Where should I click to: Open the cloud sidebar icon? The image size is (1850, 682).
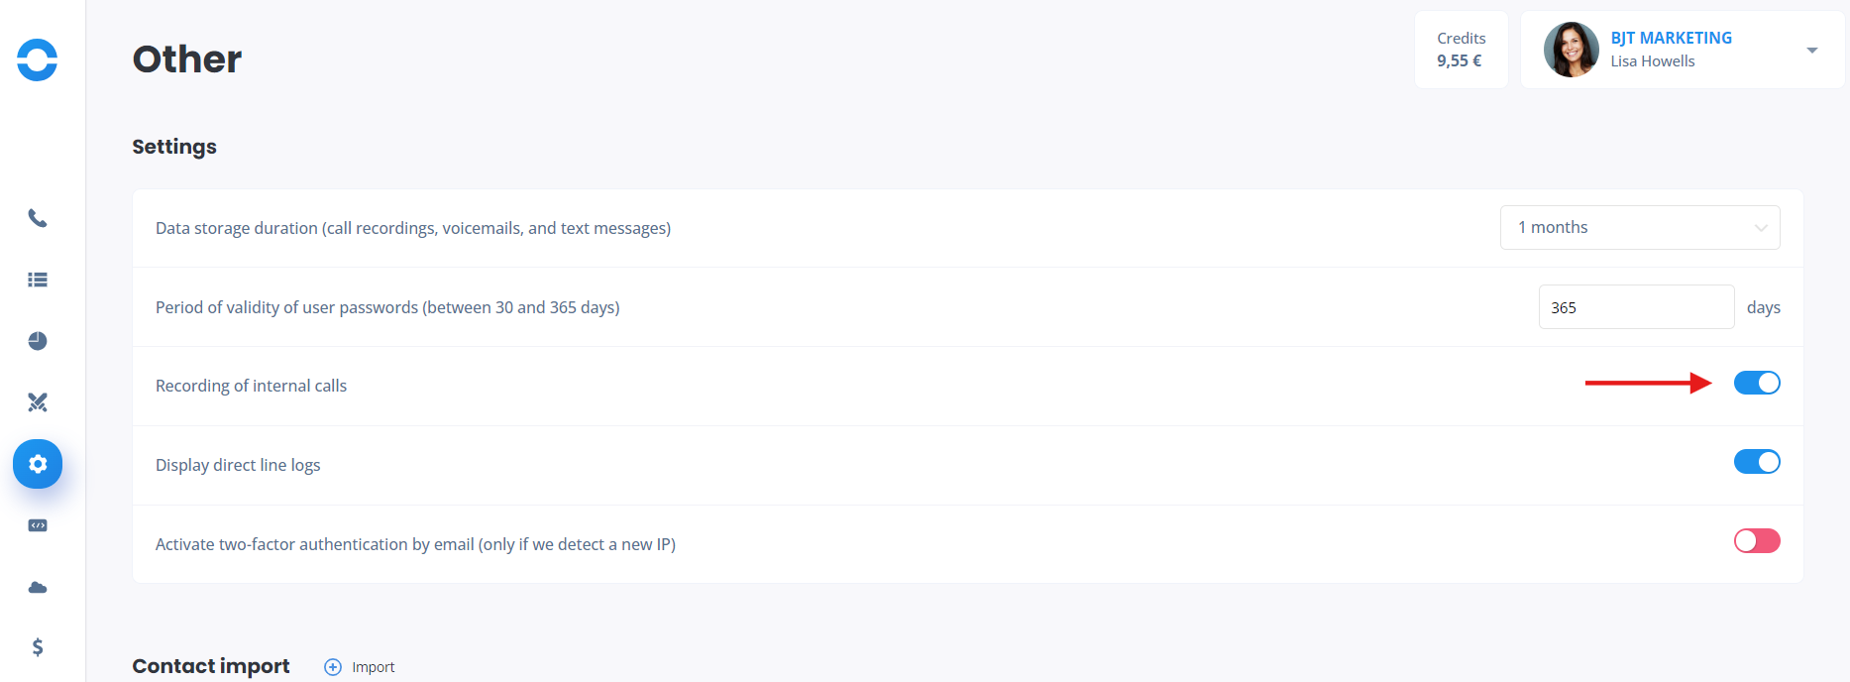pos(38,587)
